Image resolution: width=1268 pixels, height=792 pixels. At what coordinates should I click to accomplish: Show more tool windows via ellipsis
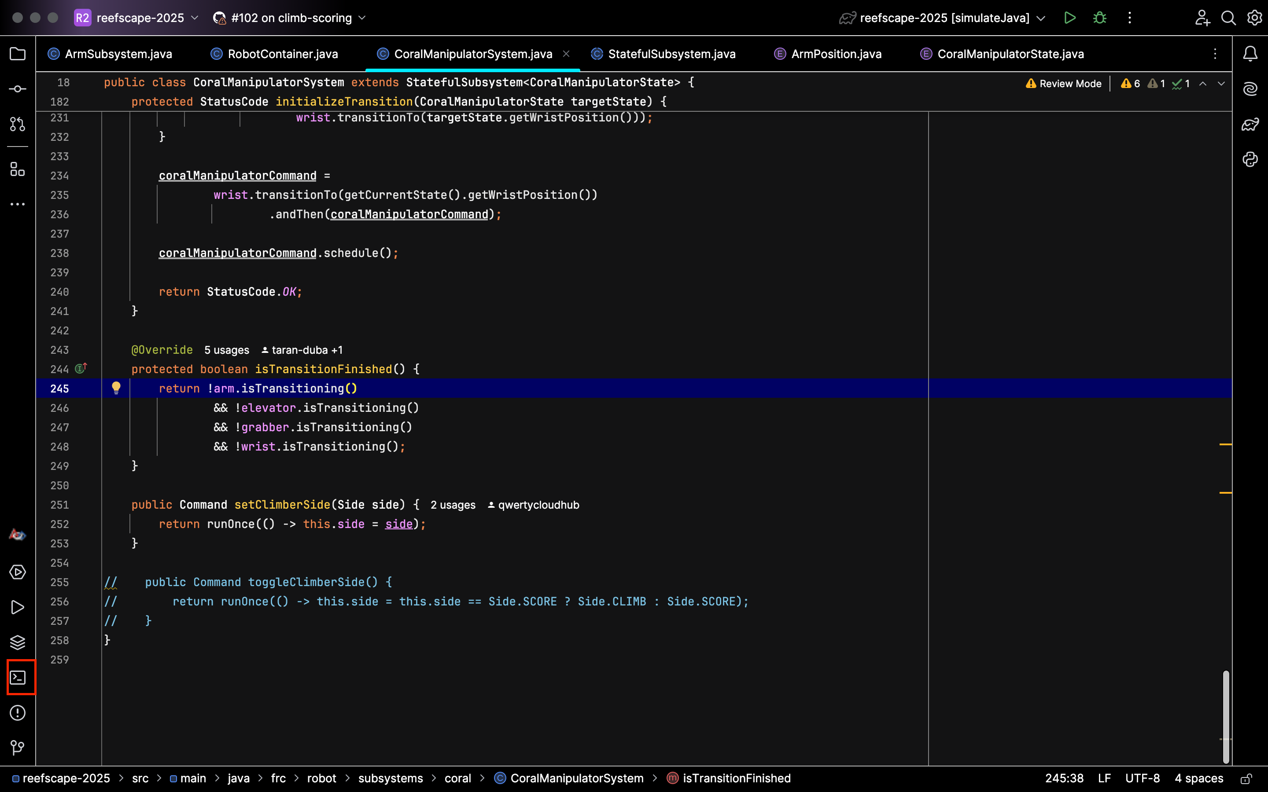(x=17, y=204)
